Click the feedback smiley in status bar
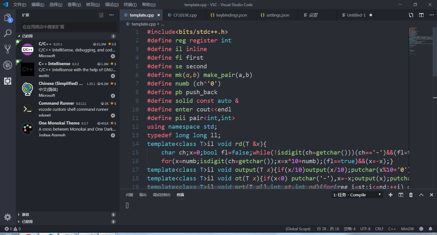The width and height of the screenshot is (437, 235). point(421,229)
